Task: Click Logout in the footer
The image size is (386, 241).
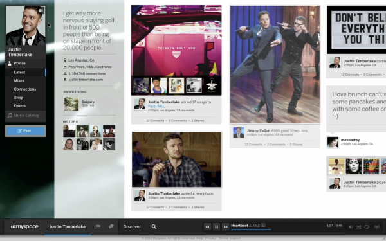Action: pos(235,238)
